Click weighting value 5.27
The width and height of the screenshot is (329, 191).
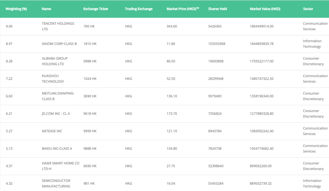click(x=9, y=131)
